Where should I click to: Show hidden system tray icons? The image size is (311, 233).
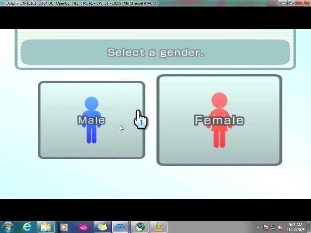[258, 227]
